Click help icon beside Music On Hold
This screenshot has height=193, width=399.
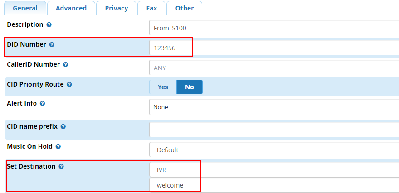58,147
